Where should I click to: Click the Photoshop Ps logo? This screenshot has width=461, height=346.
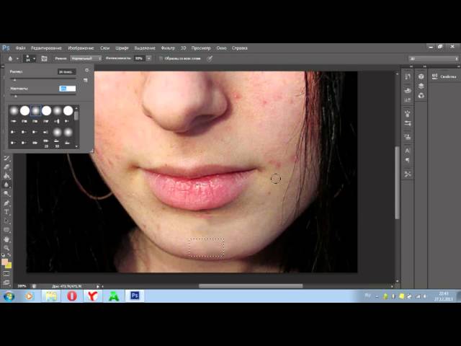[6, 48]
